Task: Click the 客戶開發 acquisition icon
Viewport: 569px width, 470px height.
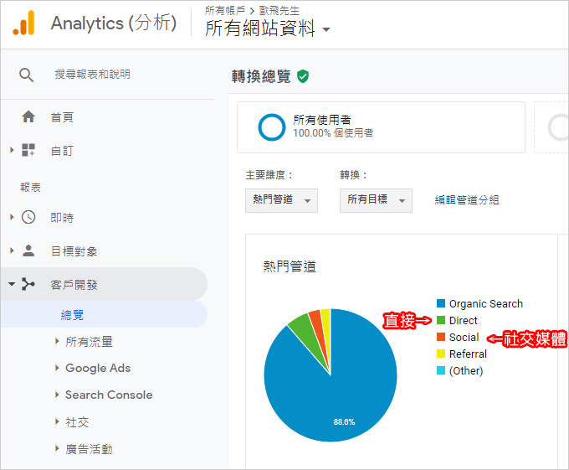Action: [x=28, y=284]
